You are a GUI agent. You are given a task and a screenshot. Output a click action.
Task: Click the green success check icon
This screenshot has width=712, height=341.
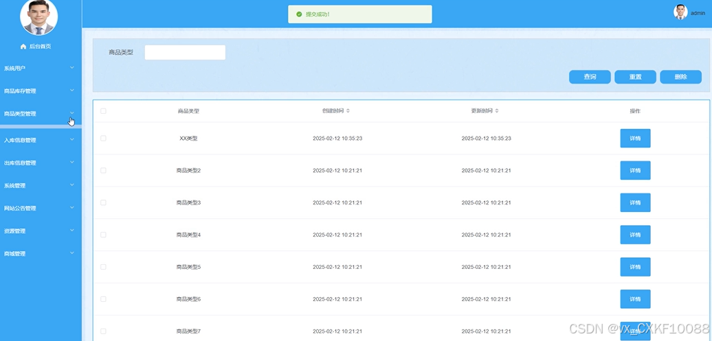[299, 14]
